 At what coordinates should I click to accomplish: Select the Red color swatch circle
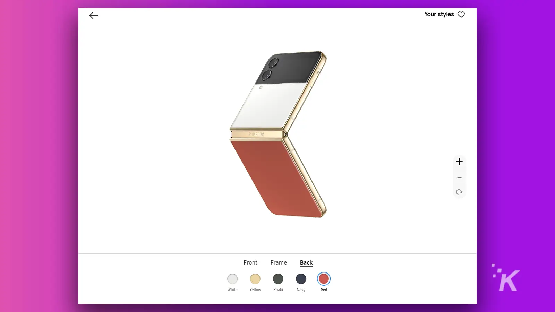coord(324,279)
